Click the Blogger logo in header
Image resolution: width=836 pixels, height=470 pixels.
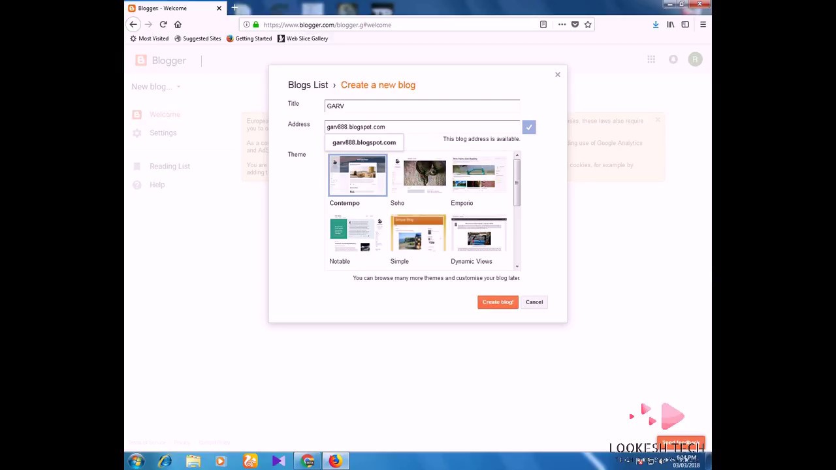pyautogui.click(x=161, y=60)
